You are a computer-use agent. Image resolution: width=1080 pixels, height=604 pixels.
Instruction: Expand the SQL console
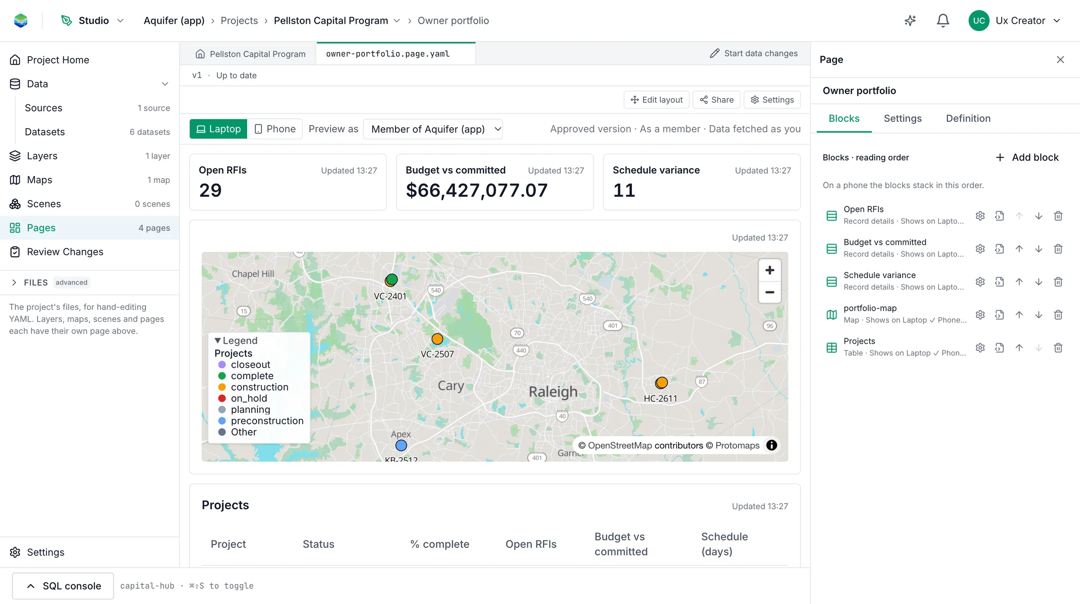point(63,586)
